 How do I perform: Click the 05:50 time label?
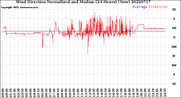[x=42, y=93]
